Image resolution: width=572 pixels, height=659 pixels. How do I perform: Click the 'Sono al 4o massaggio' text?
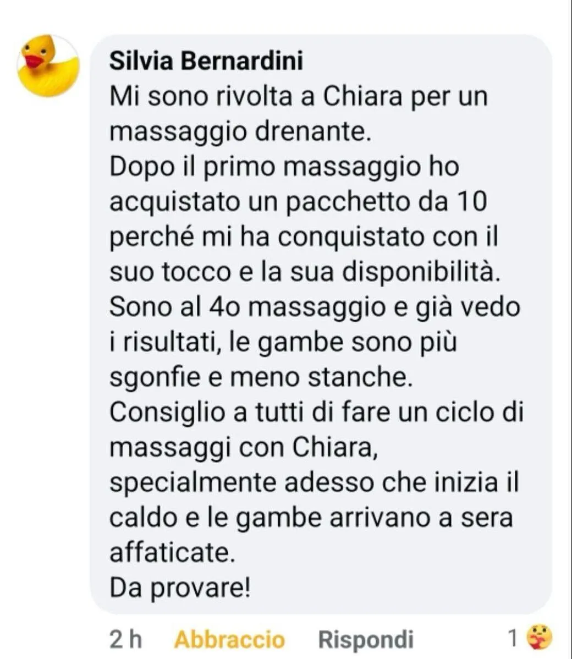click(x=248, y=307)
